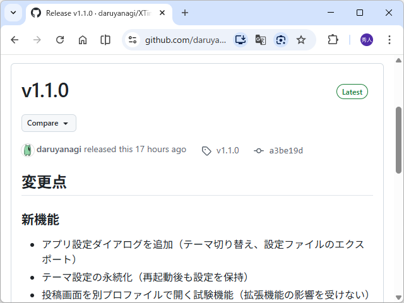Open commit a3be19d link

coord(286,150)
